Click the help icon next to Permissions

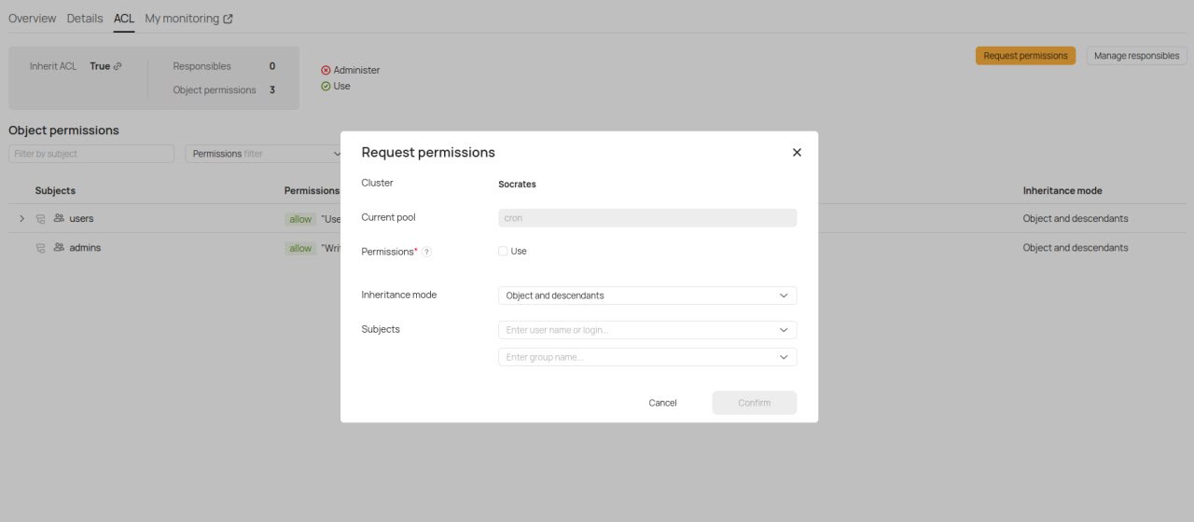point(426,252)
